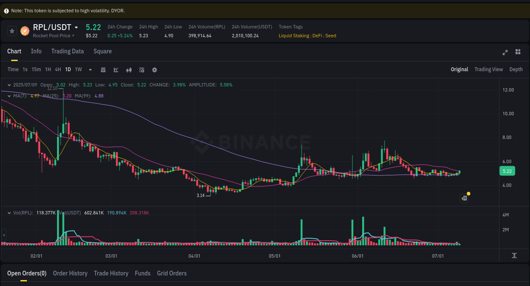Open the Trade History tab
This screenshot has height=286, width=530.
111,273
